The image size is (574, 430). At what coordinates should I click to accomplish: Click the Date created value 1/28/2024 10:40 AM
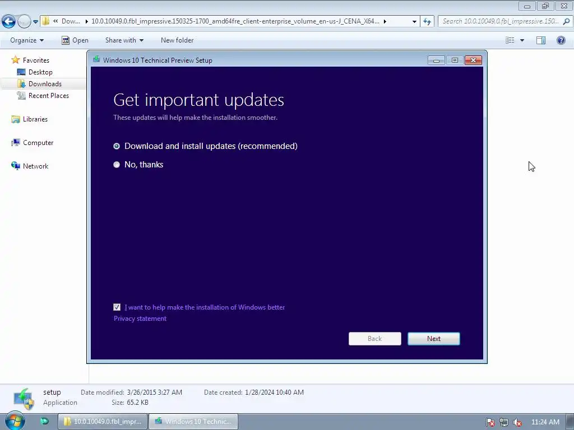click(x=274, y=392)
